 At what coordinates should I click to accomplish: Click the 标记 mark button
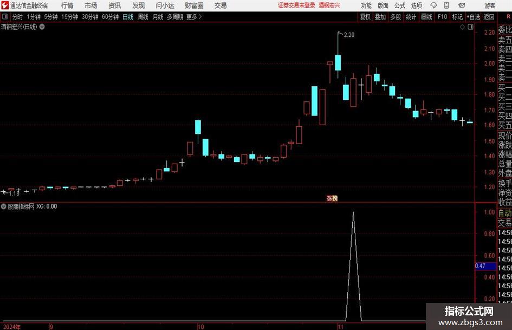coord(457,17)
